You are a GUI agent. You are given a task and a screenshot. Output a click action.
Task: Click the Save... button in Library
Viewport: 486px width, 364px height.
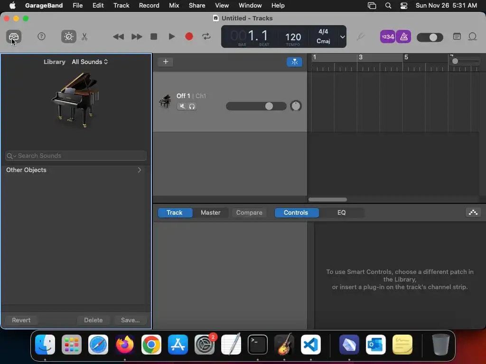(x=130, y=320)
